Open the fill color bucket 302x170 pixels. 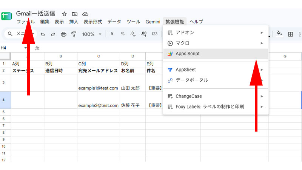[x=279, y=34]
